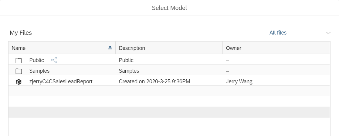Image resolution: width=339 pixels, height=136 pixels.
Task: Click the sort ascending icon in Name header
Action: (x=110, y=48)
